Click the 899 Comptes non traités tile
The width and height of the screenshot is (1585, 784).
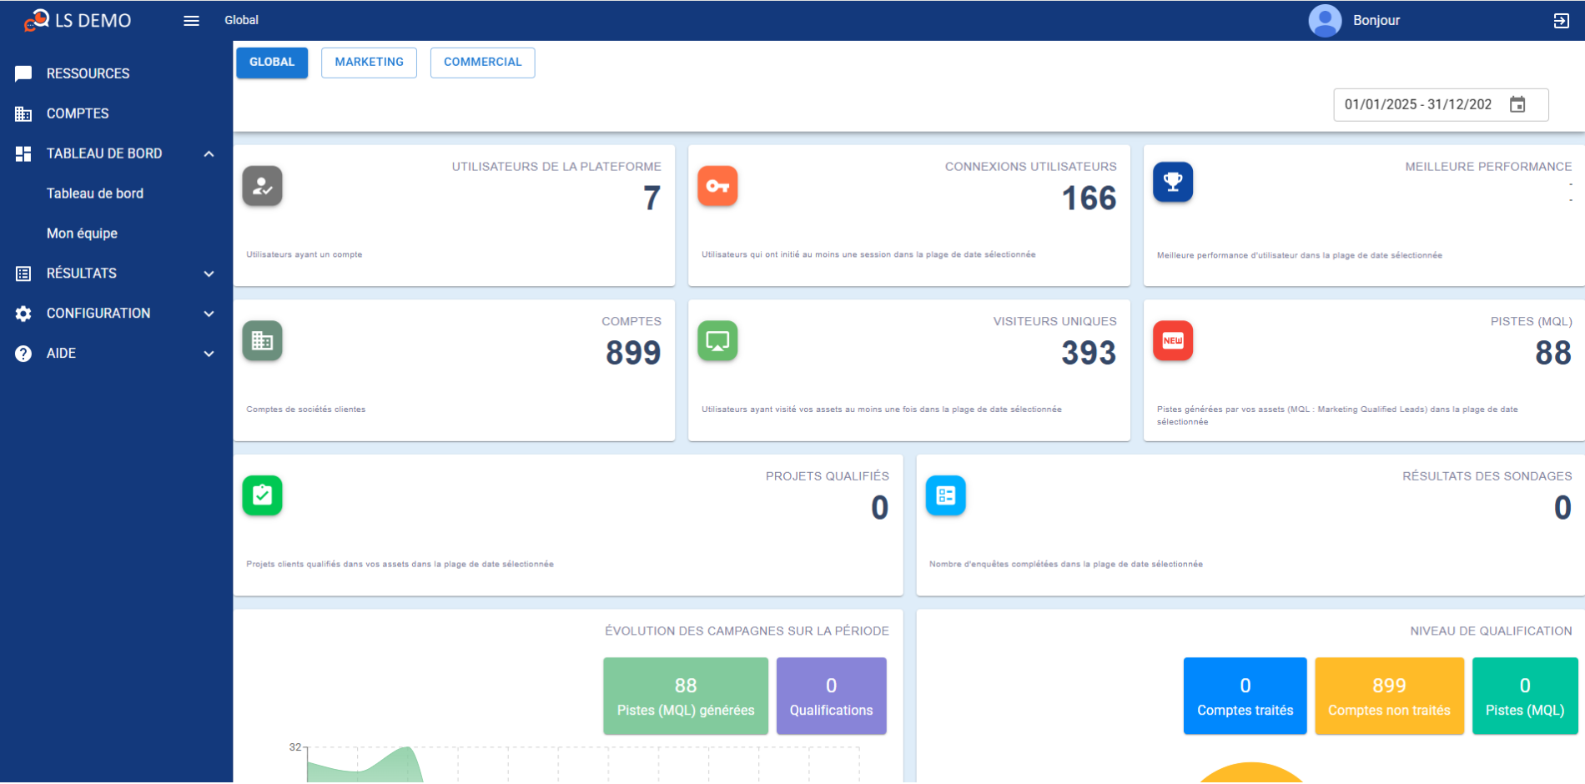pos(1390,696)
